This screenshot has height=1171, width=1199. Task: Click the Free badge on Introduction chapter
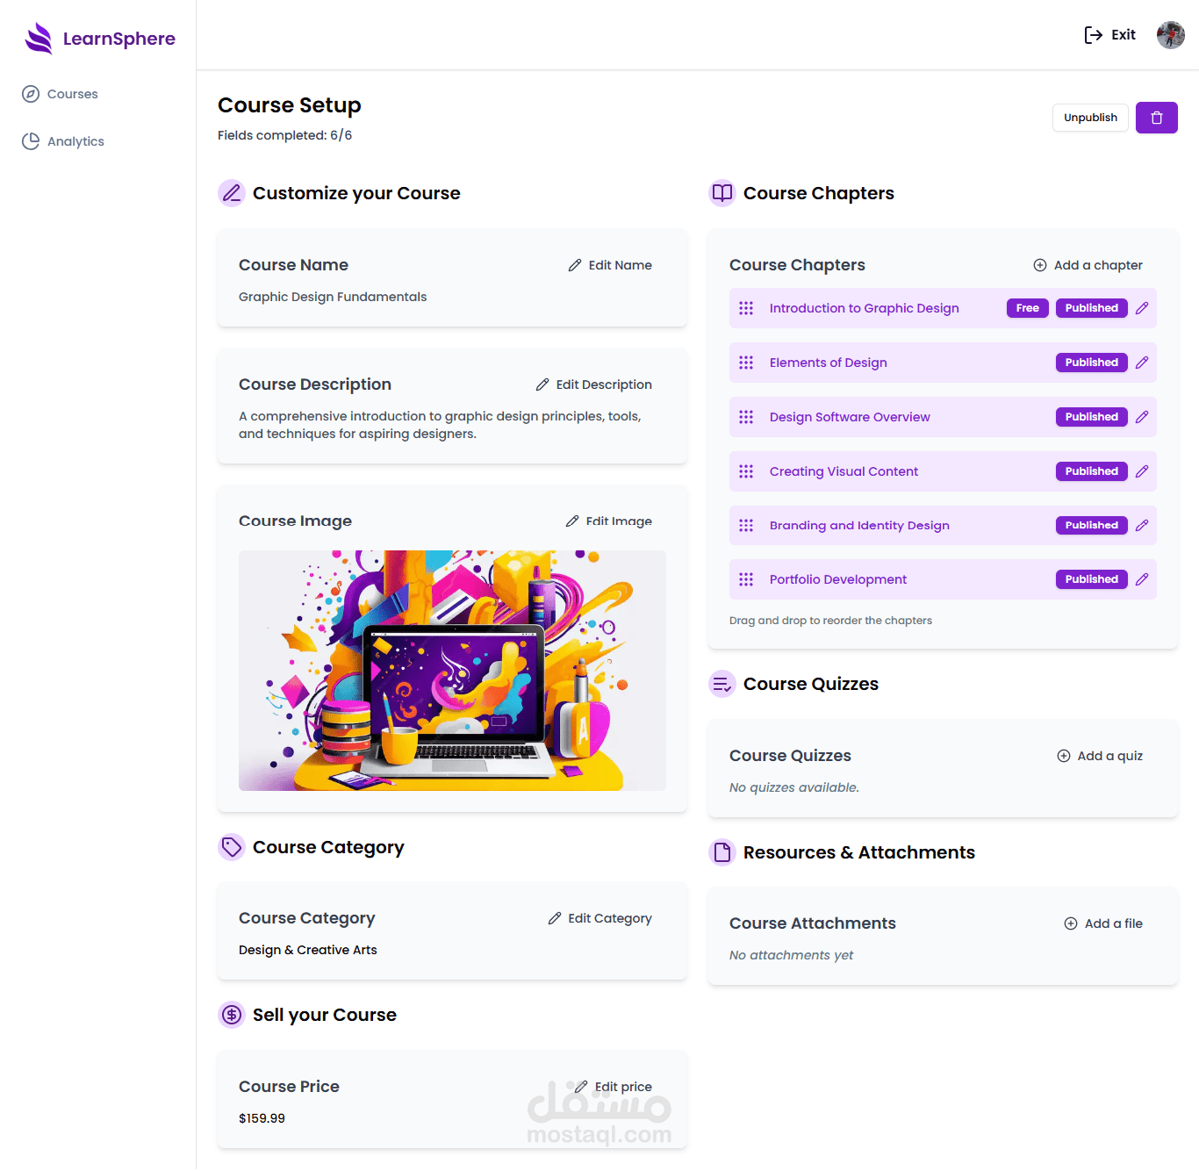[1027, 308]
